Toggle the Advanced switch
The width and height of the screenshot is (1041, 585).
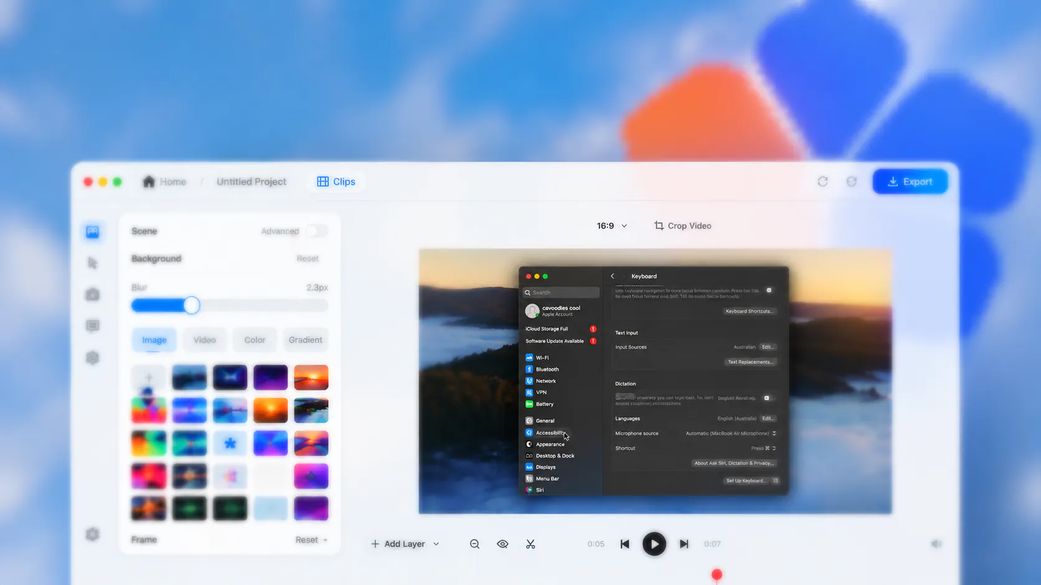[317, 231]
